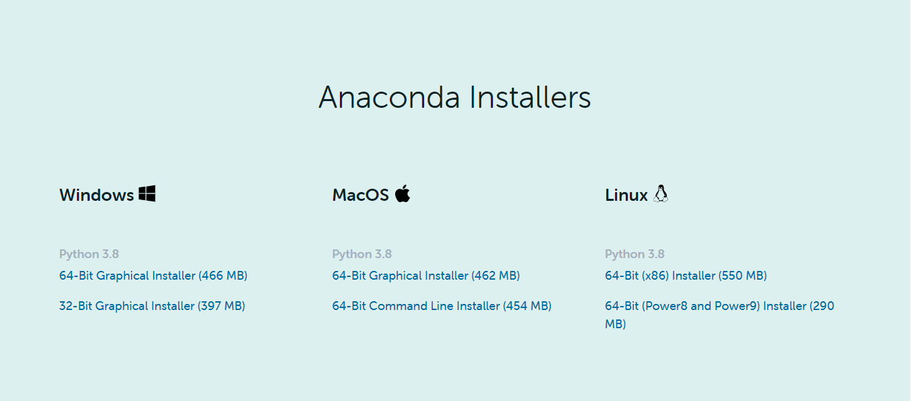The height and width of the screenshot is (401, 911).
Task: Click Python 3.8 label under MacOS
Action: pyautogui.click(x=361, y=254)
